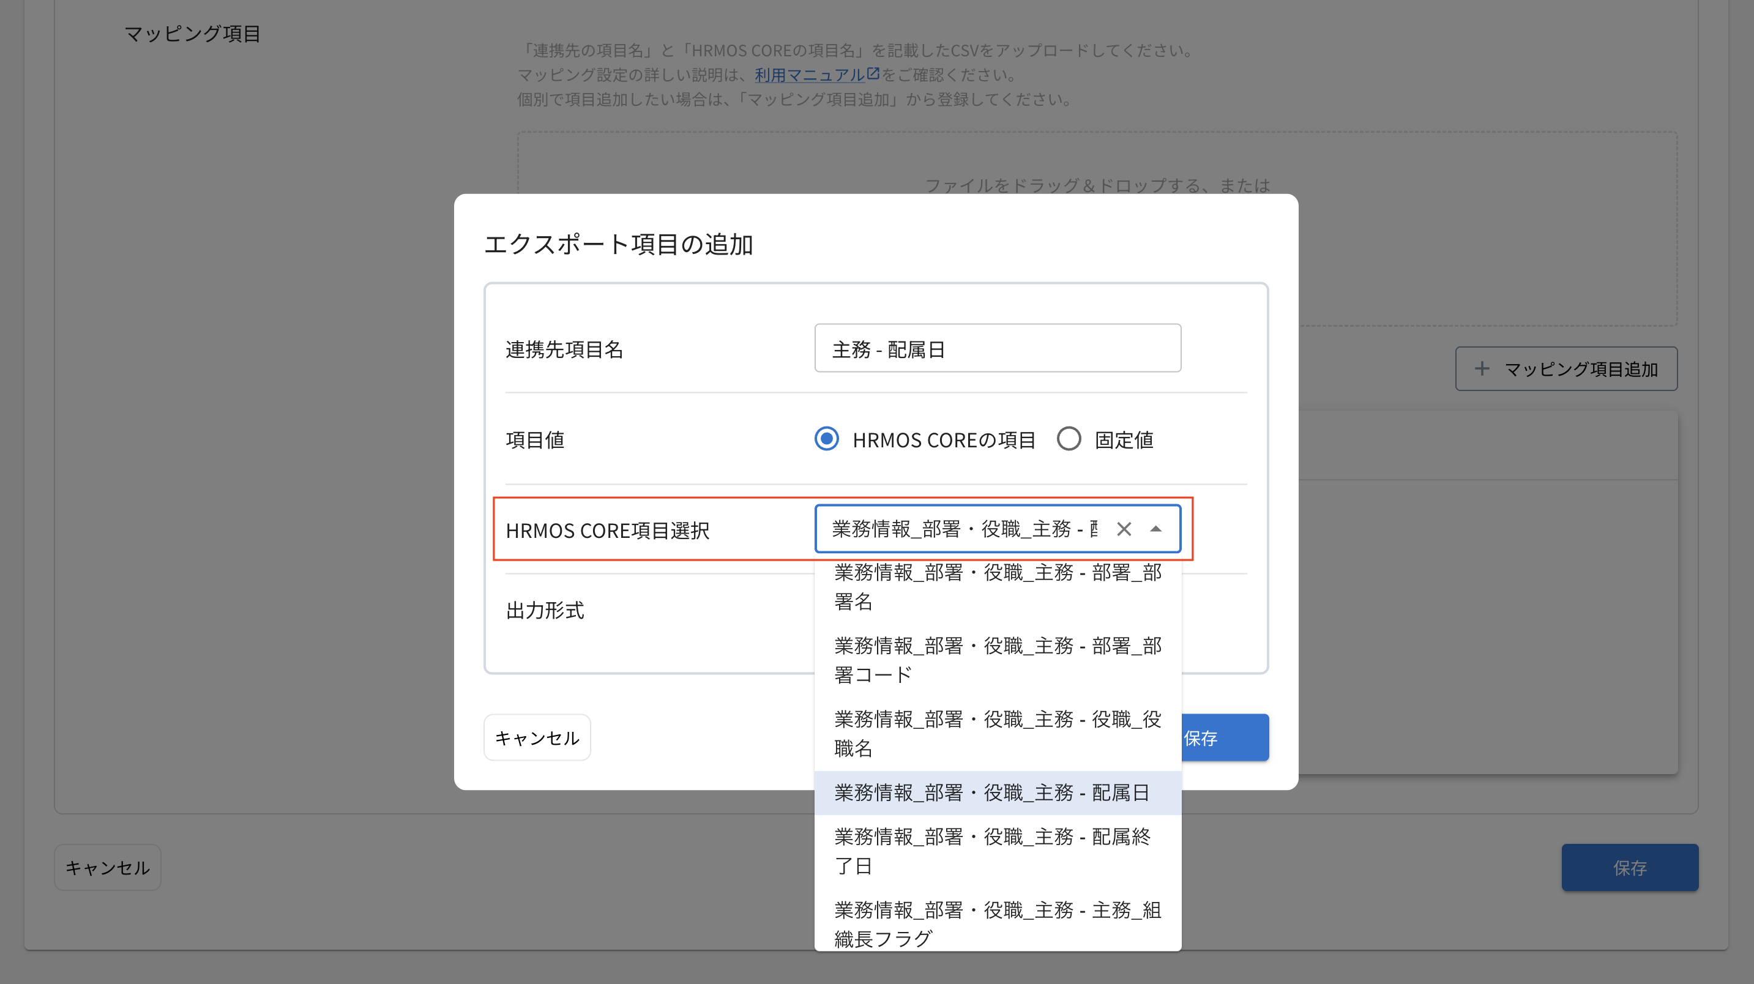Click the plus icon on マッピング項目追加
This screenshot has height=984, width=1754.
(x=1482, y=369)
